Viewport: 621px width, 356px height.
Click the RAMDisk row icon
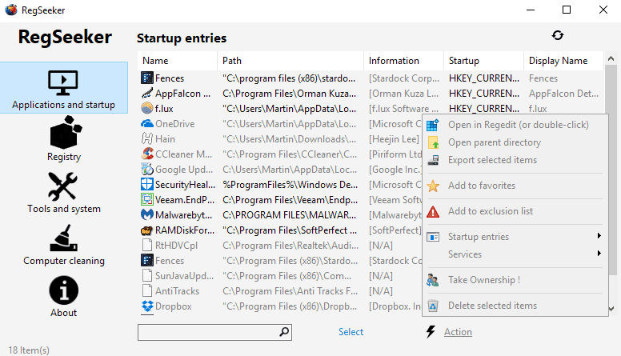[x=147, y=230]
